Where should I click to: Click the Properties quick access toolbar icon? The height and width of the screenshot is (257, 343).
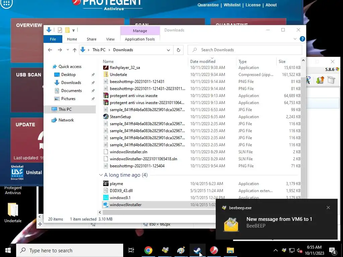pyautogui.click(x=60, y=30)
